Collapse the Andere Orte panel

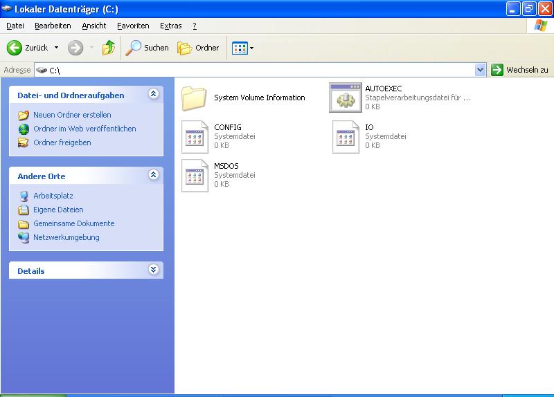[153, 175]
